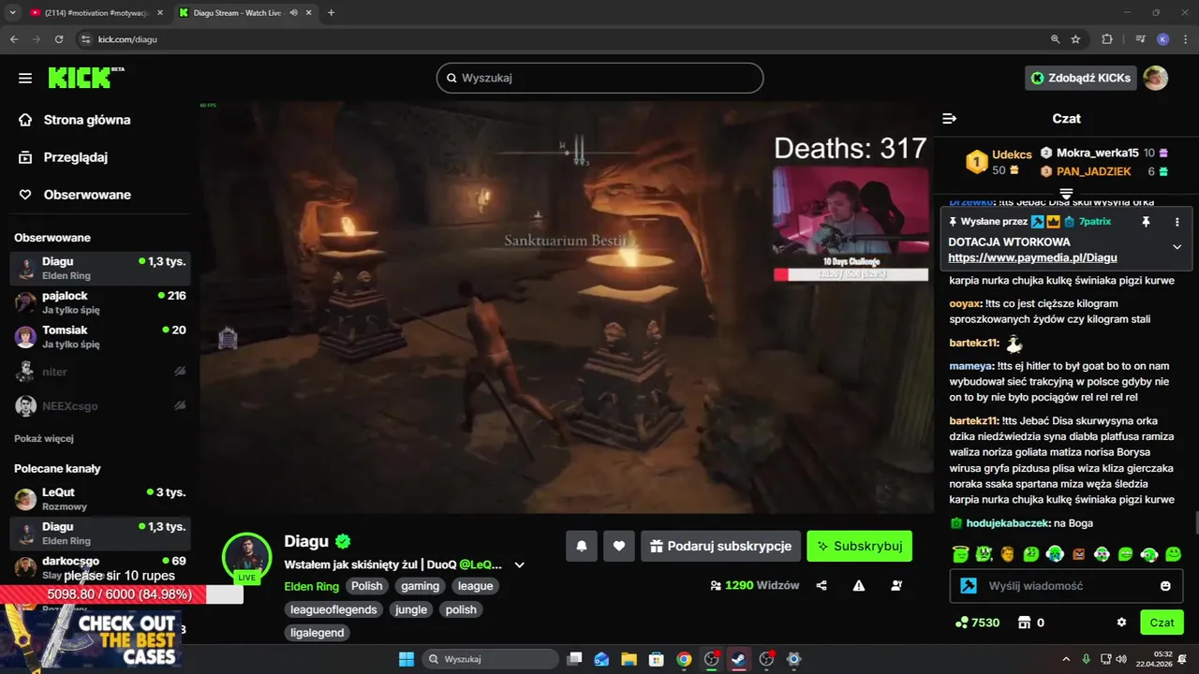Reload the page in browser
Screen dimensions: 1199x674
click(x=59, y=39)
